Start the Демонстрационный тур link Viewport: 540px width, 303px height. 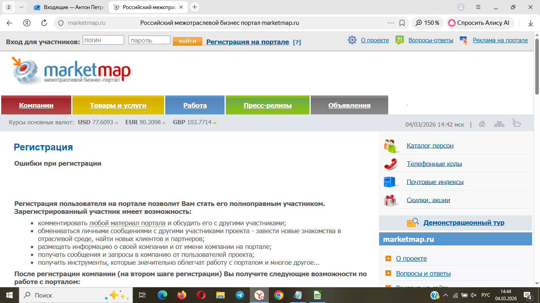(464, 223)
